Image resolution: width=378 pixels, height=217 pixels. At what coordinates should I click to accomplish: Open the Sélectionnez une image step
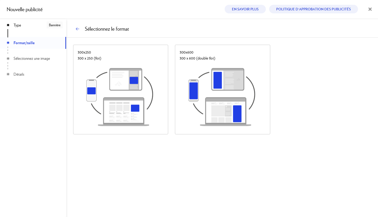tap(32, 58)
